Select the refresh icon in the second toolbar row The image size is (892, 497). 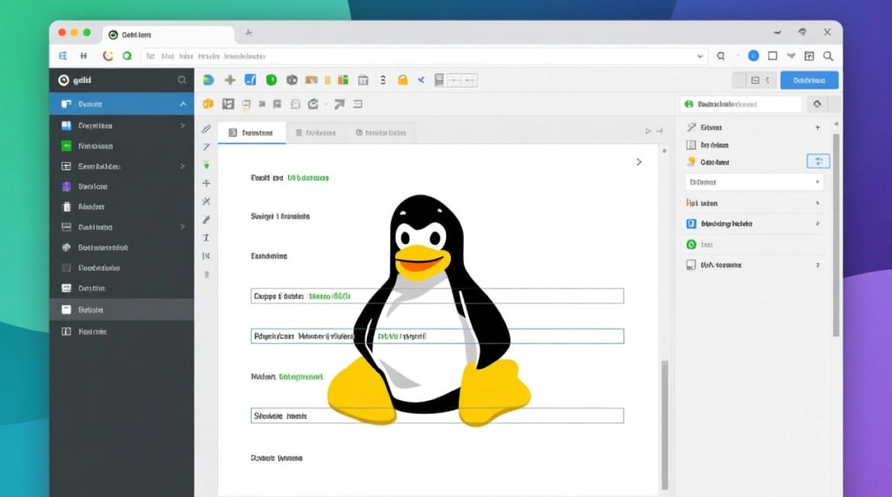(x=312, y=103)
